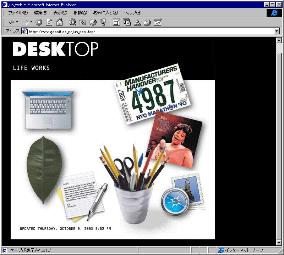Click the vertical scrollbar down arrow
Image resolution: width=284 pixels, height=255 pixels.
point(279,243)
